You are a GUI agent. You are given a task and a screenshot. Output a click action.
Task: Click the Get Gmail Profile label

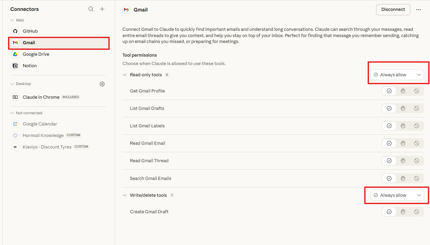(147, 91)
